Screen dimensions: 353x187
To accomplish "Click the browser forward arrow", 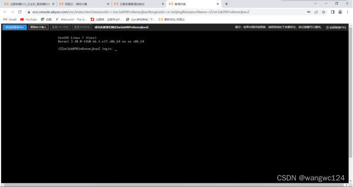I will coord(12,12).
